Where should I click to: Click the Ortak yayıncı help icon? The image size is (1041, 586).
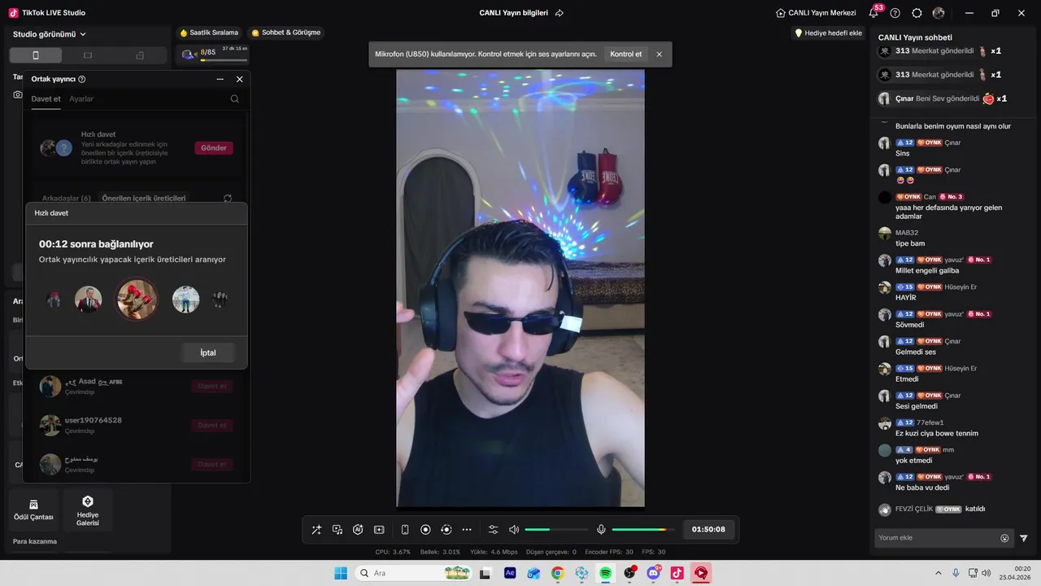coord(82,79)
